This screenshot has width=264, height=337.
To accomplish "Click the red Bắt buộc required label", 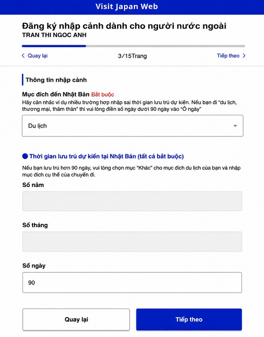I will pos(103,95).
